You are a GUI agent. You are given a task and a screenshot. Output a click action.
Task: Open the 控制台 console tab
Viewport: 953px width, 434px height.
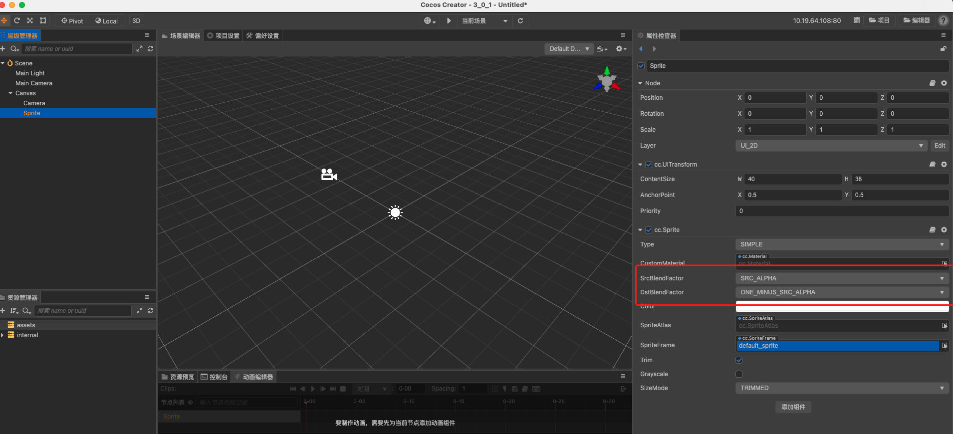click(x=214, y=377)
